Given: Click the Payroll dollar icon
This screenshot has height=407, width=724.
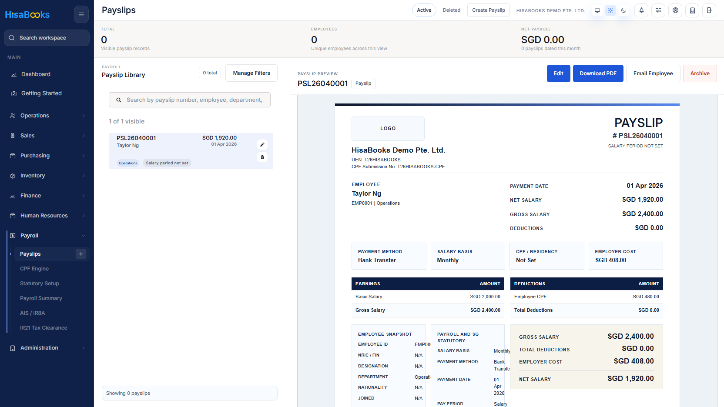Looking at the screenshot, I should pyautogui.click(x=13, y=236).
